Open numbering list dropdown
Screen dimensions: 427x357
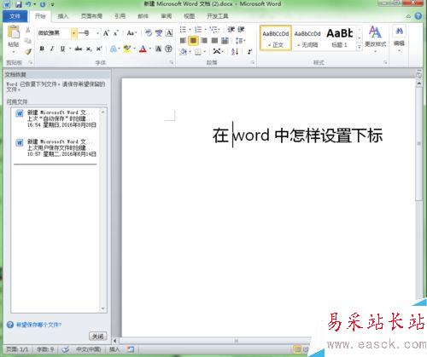click(x=206, y=30)
